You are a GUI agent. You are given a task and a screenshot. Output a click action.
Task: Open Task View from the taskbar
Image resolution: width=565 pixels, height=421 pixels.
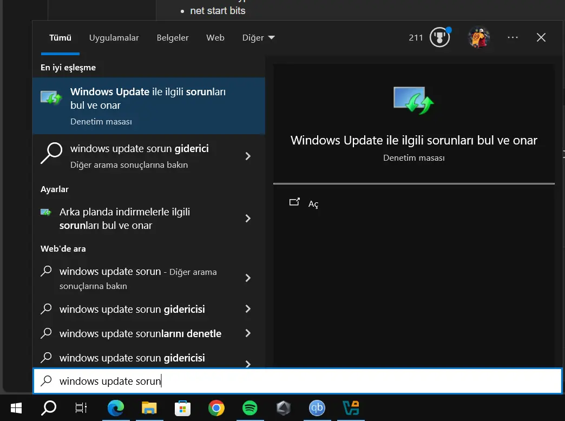coord(81,407)
